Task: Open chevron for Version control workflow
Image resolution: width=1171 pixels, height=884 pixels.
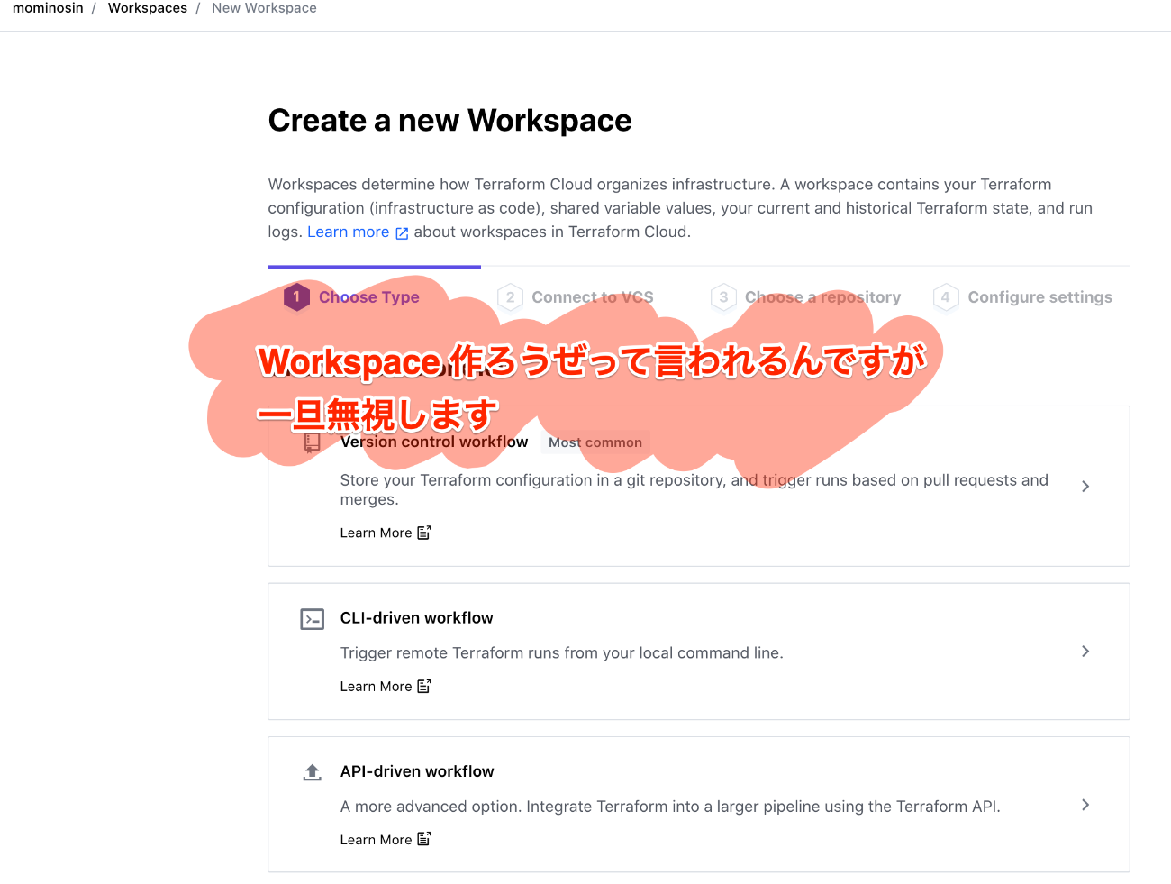Action: point(1085,487)
